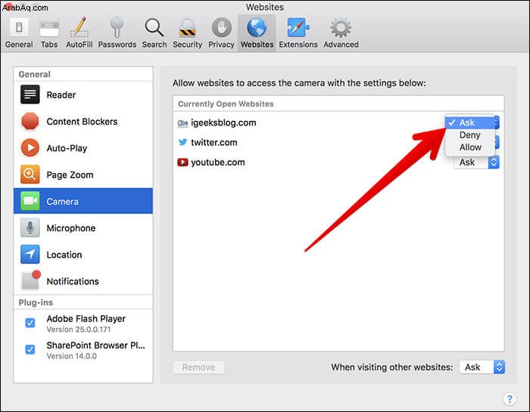Select the Notifications icon with red badge
This screenshot has width=530, height=412.
(x=30, y=280)
